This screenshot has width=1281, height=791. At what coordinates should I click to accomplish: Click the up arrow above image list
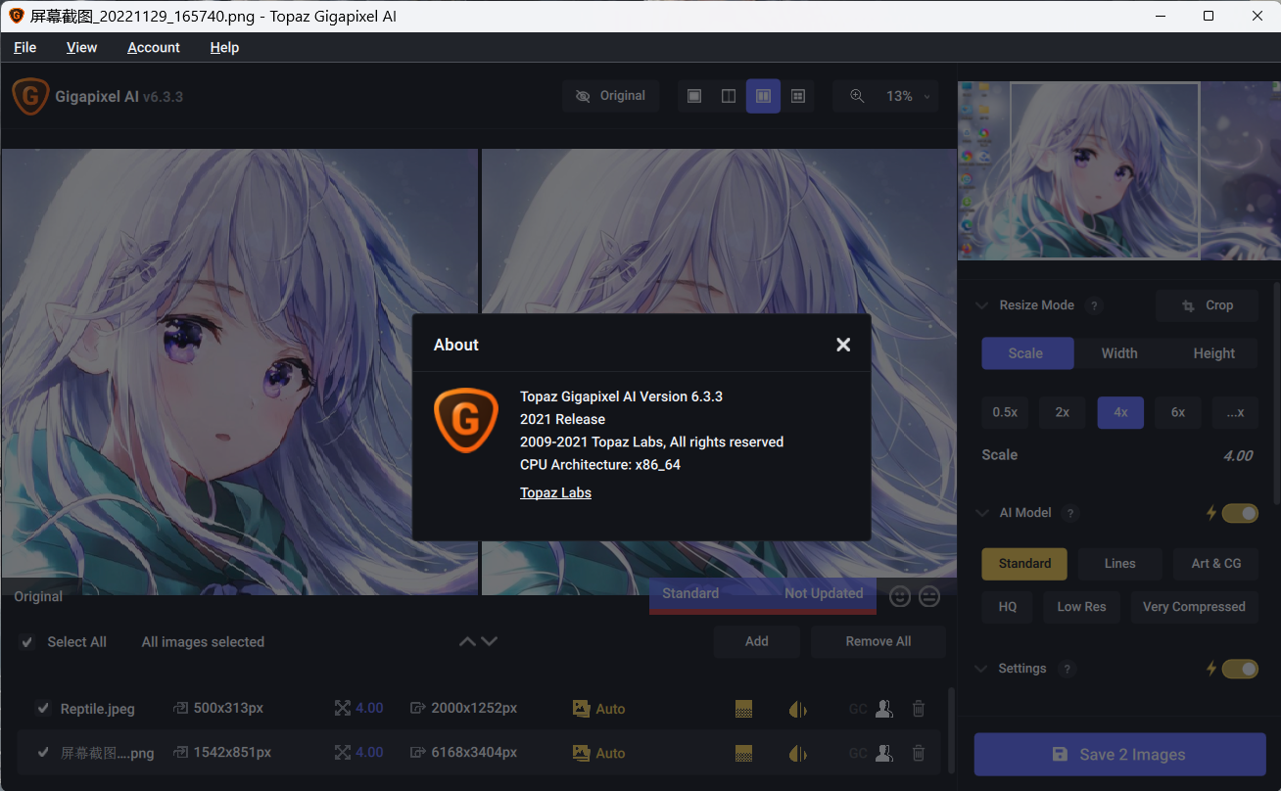coord(467,641)
